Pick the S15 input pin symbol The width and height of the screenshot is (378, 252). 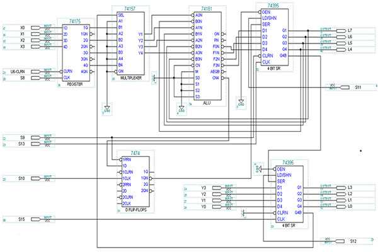pyautogui.click(x=36, y=219)
